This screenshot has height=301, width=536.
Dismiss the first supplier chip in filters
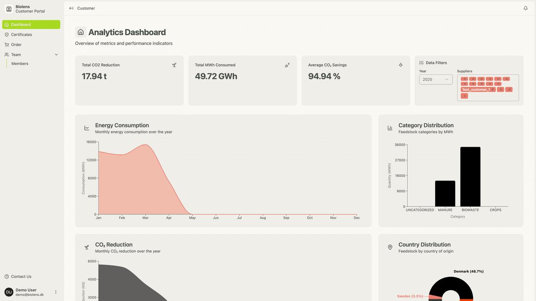pyautogui.click(x=465, y=78)
